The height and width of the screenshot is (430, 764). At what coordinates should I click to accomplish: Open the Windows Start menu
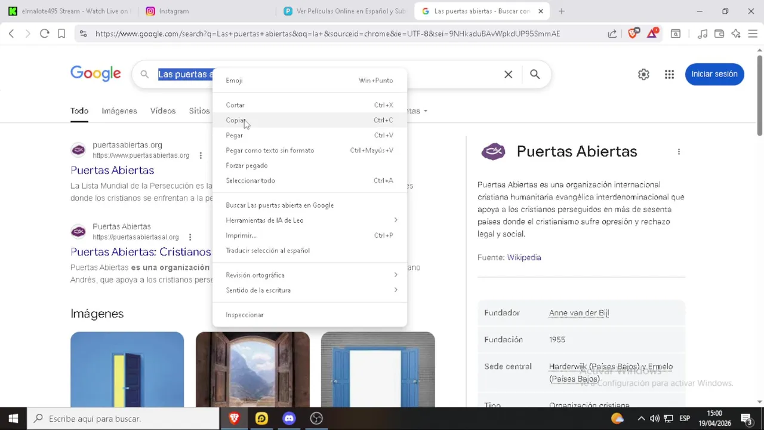[13, 419]
